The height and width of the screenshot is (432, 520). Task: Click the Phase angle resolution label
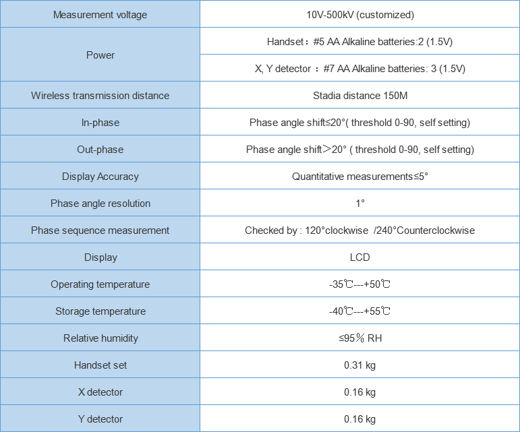pos(100,204)
